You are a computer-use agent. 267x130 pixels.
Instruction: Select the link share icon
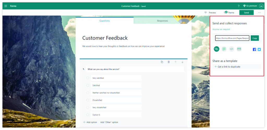coord(216,49)
